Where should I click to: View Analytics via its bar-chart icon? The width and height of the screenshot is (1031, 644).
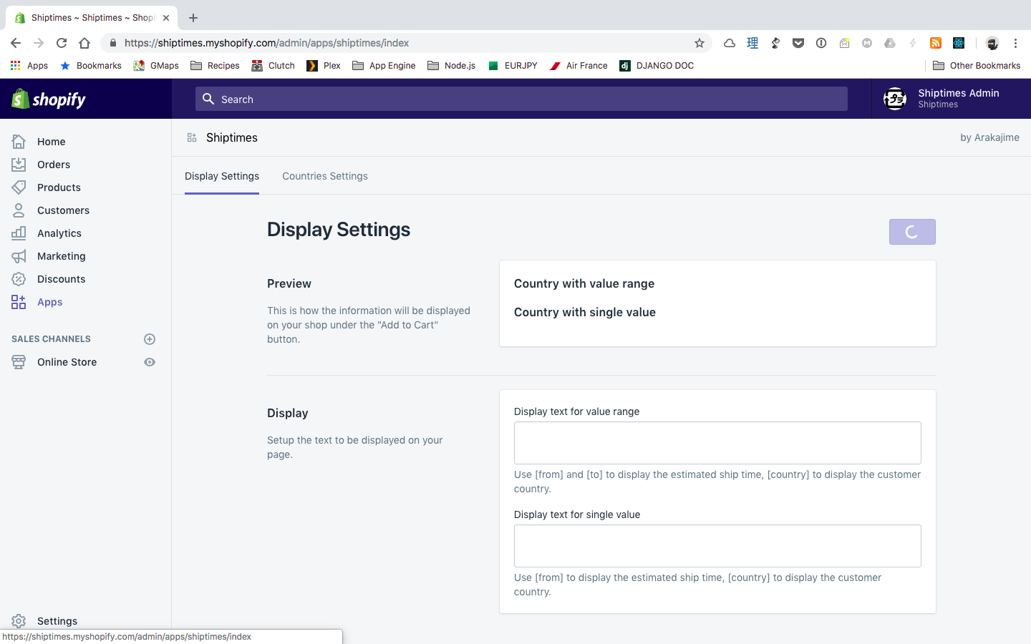coord(19,233)
